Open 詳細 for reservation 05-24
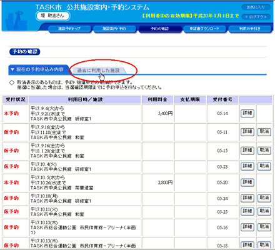Screen dimensions: 275x250 [x=247, y=198]
